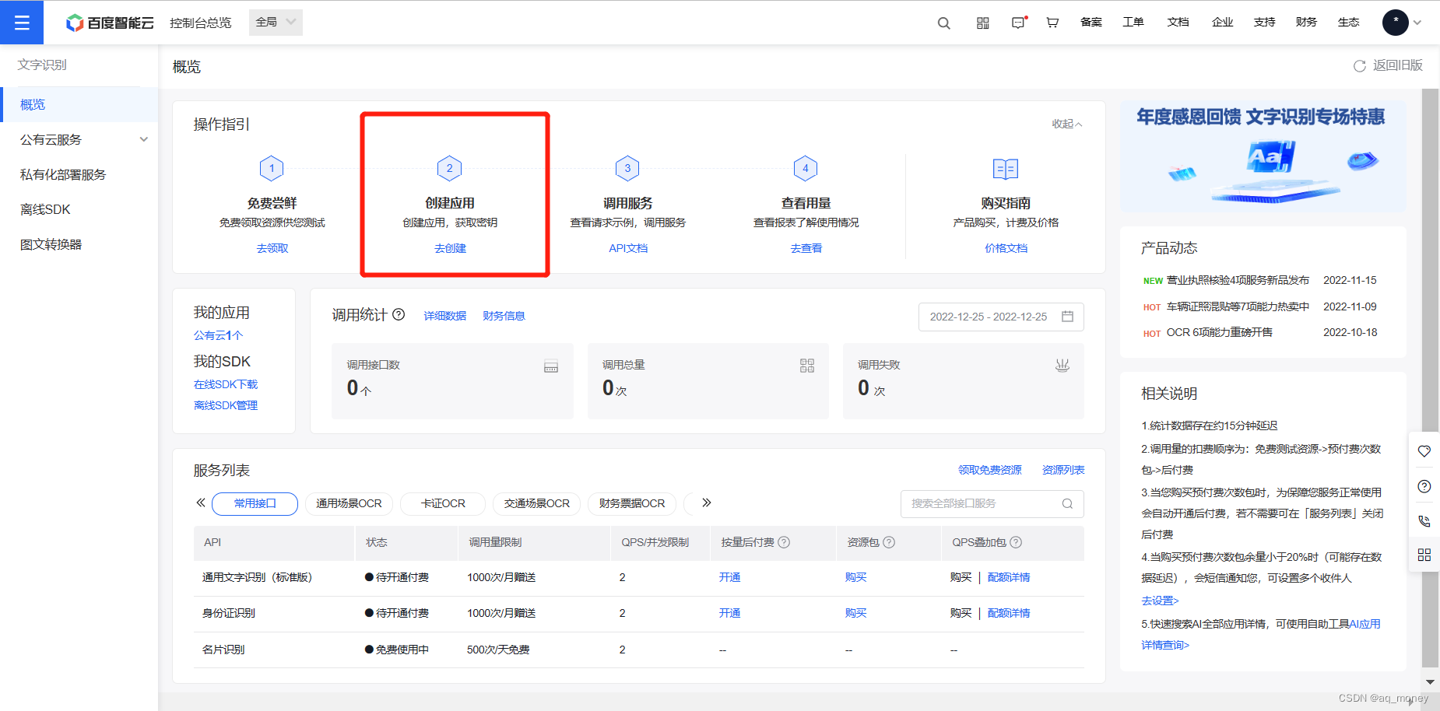Click the help icon beside QPS叠加包
Image resolution: width=1440 pixels, height=711 pixels.
coord(1016,542)
